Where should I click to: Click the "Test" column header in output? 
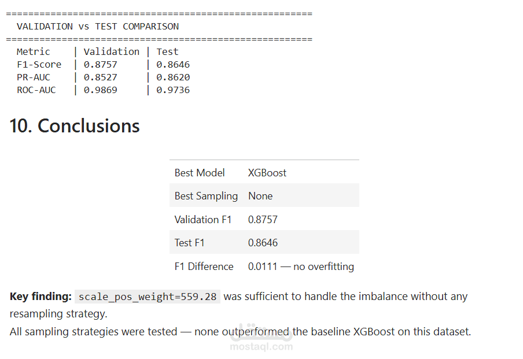167,51
